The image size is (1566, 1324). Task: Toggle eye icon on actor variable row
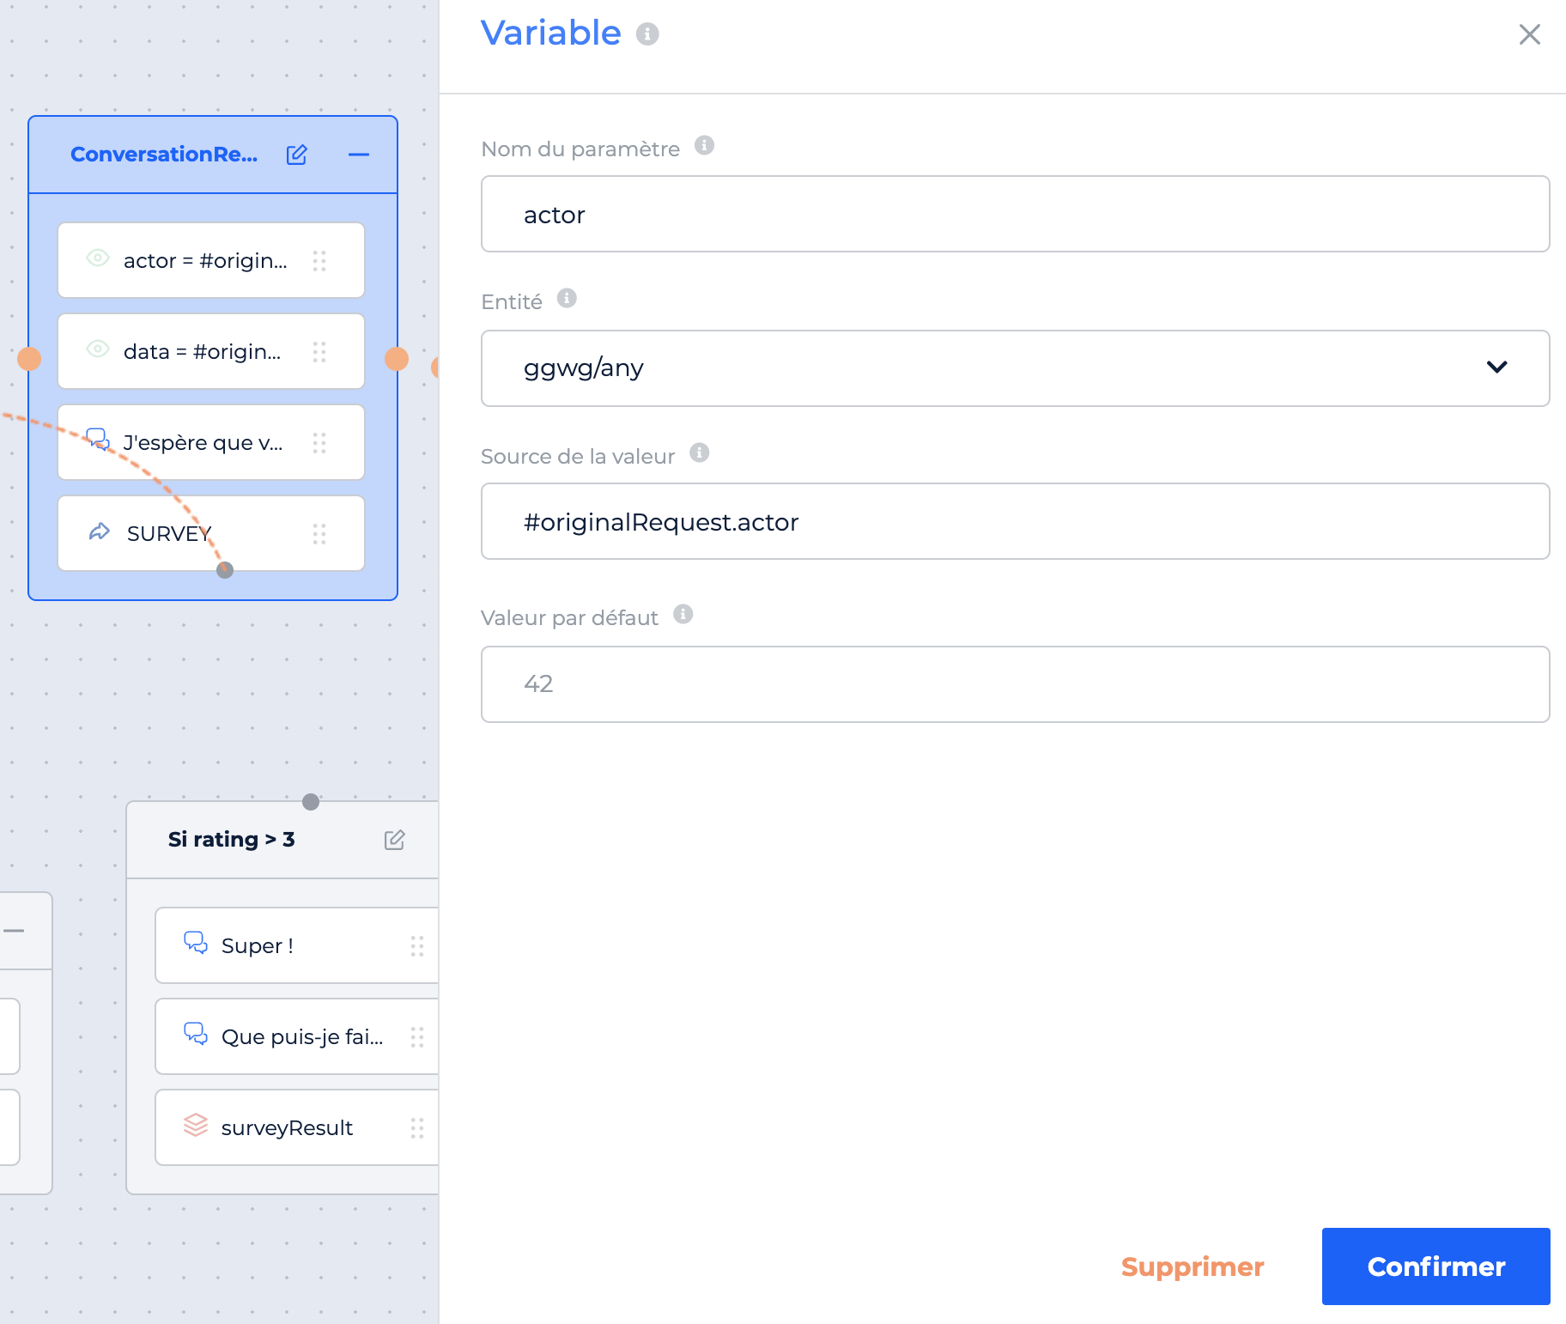click(x=98, y=258)
